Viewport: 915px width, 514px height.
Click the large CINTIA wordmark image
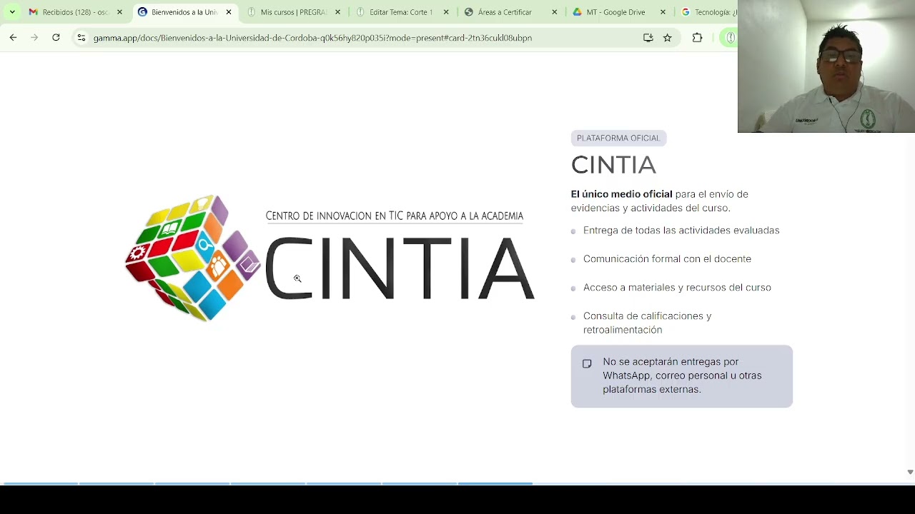(x=400, y=268)
